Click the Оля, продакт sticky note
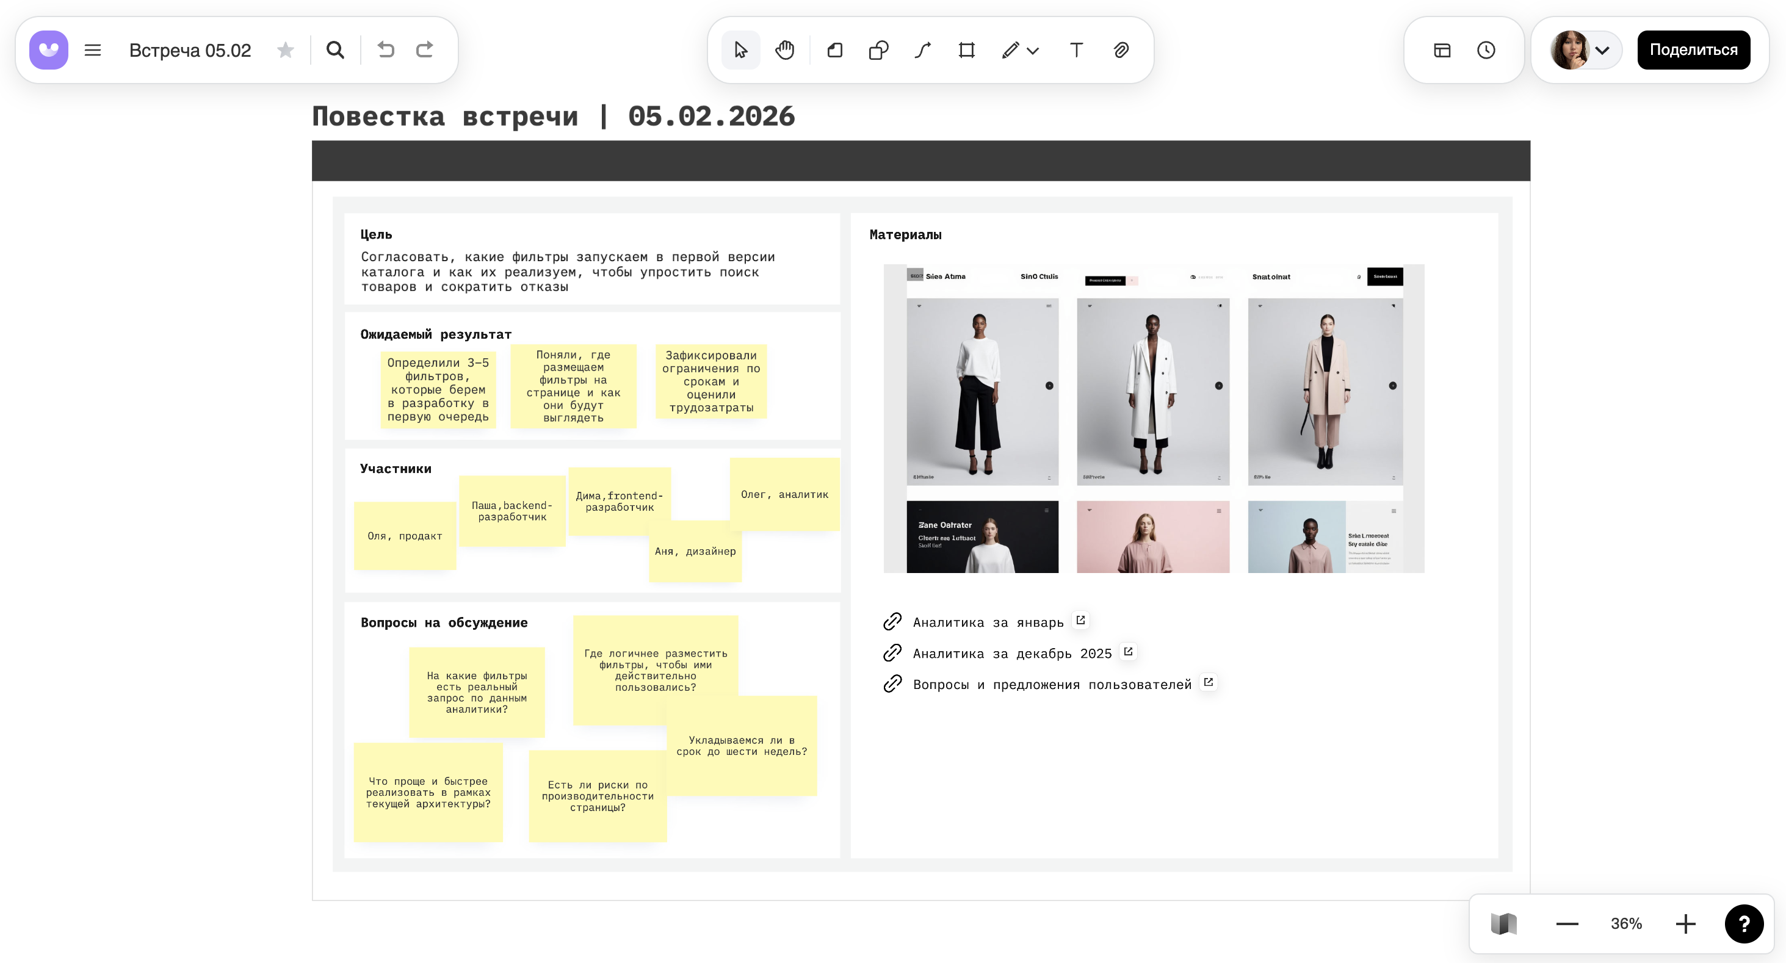This screenshot has width=1786, height=963. pos(405,536)
